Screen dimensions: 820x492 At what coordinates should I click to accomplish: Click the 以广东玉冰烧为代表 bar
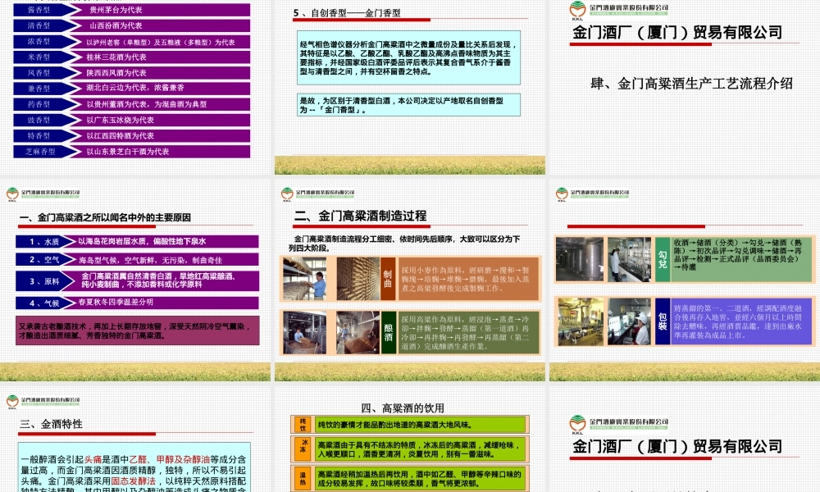[x=162, y=120]
